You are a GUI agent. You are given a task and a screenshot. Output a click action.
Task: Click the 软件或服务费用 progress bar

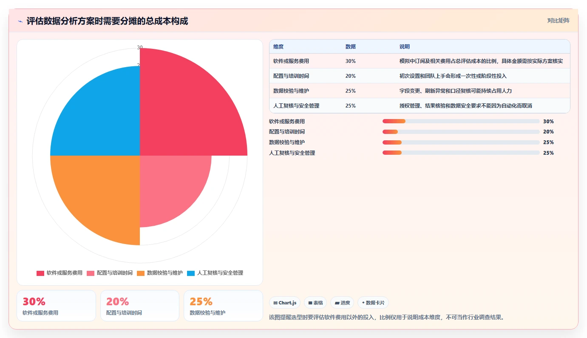pyautogui.click(x=461, y=121)
